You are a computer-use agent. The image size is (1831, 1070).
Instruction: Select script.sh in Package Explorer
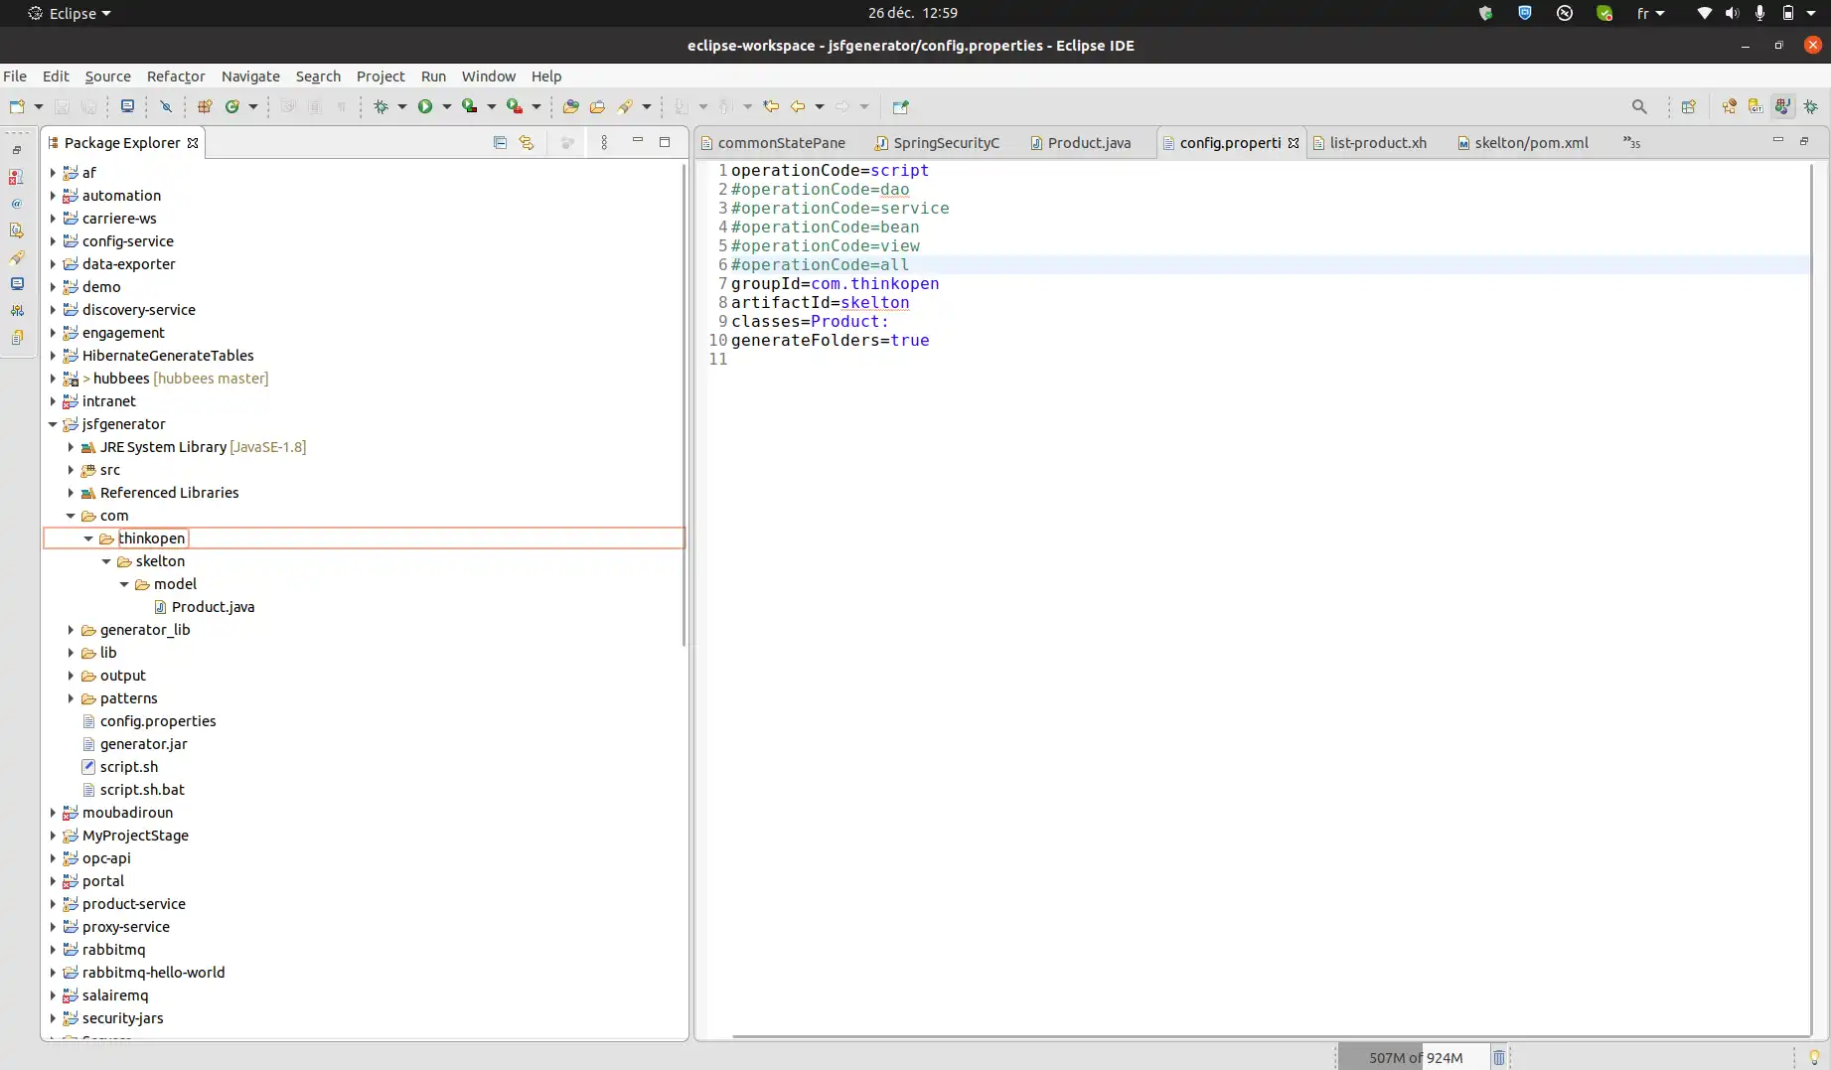(128, 767)
